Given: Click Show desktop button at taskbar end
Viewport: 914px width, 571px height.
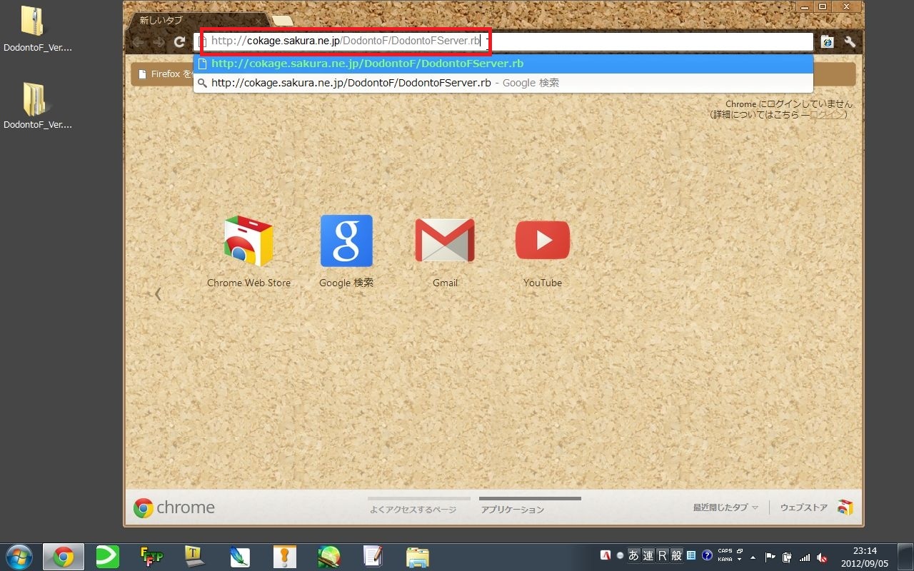Looking at the screenshot, I should [x=905, y=557].
